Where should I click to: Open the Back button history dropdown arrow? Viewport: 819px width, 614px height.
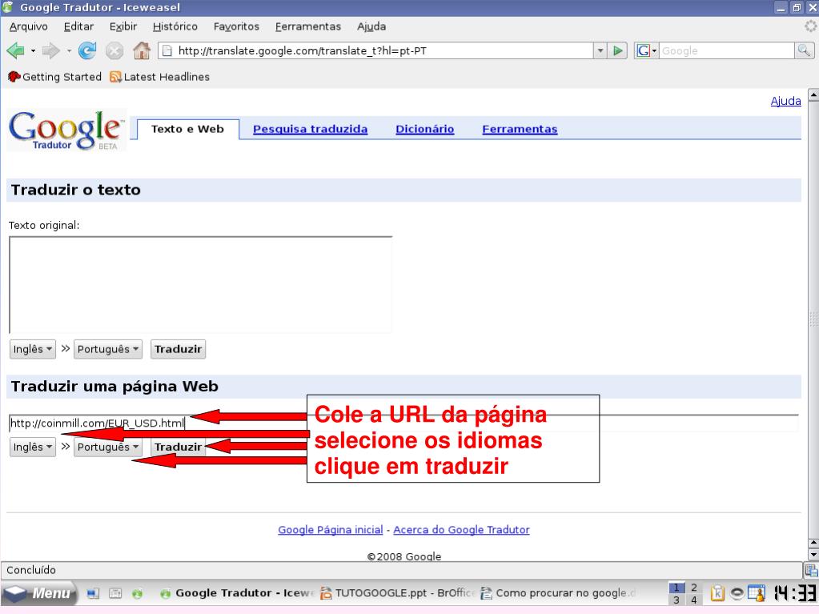pyautogui.click(x=33, y=50)
